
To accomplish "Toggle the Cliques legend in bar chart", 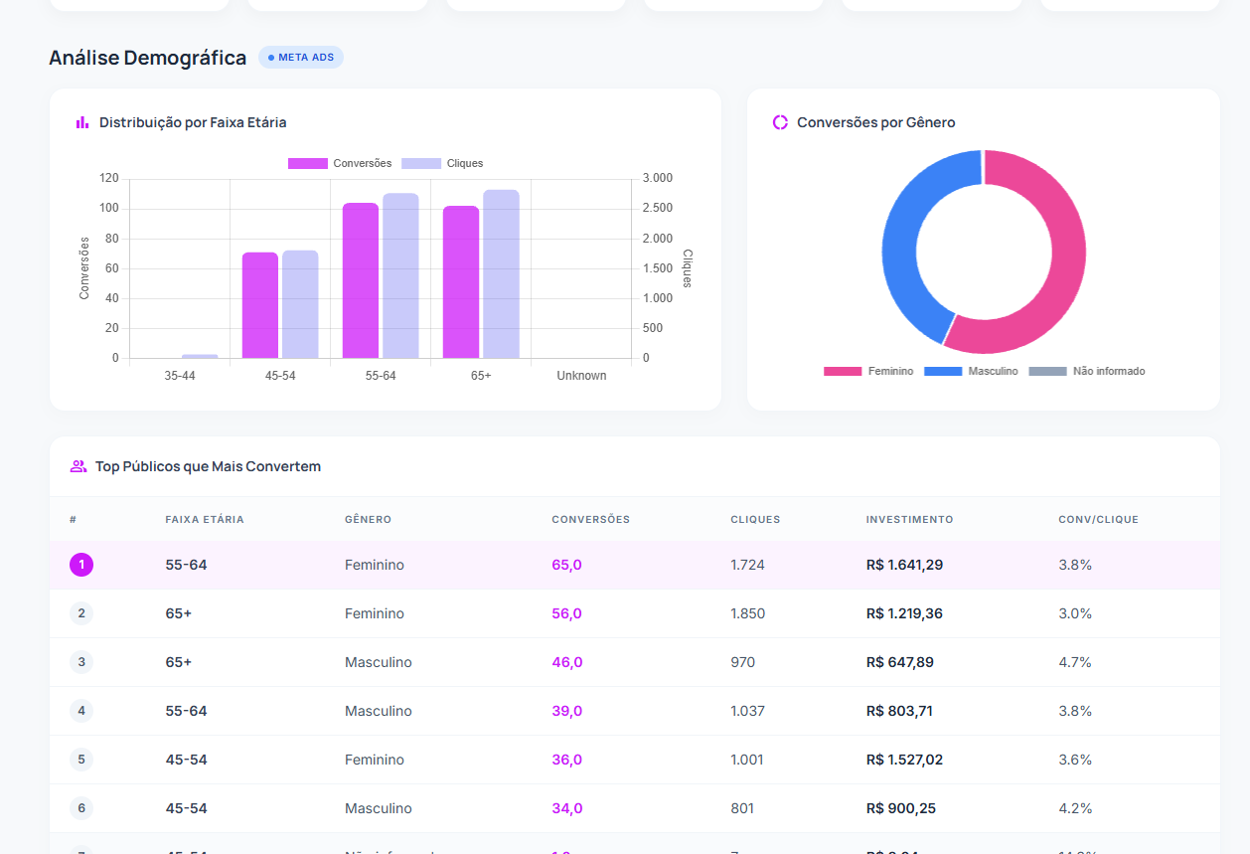I will tap(442, 163).
